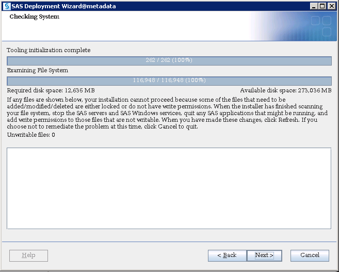Click the 'Checking System' heading

tap(35, 17)
